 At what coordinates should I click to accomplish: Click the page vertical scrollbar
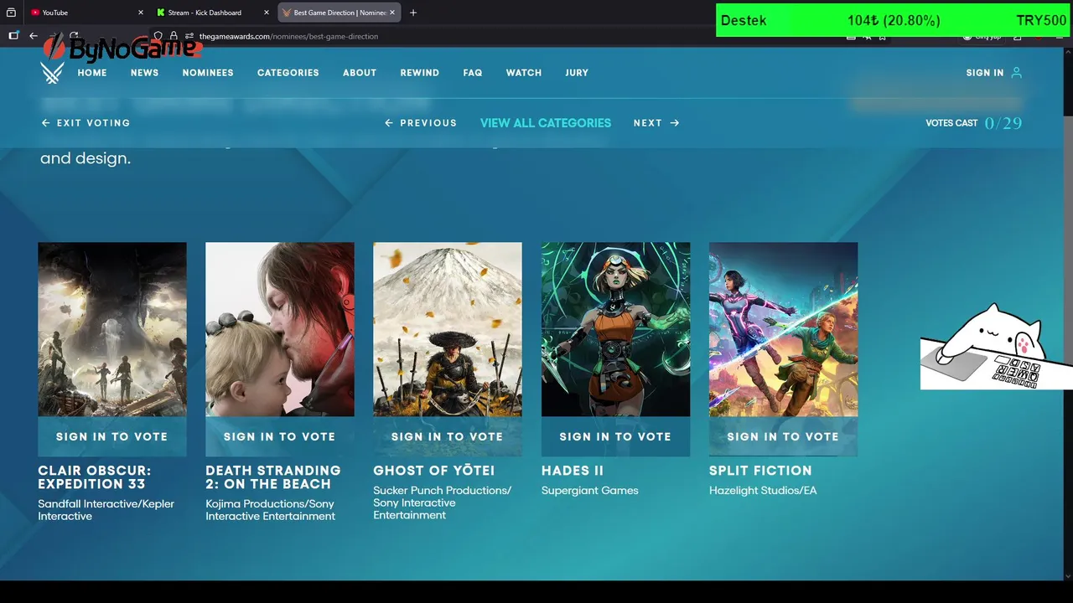pos(1068,314)
